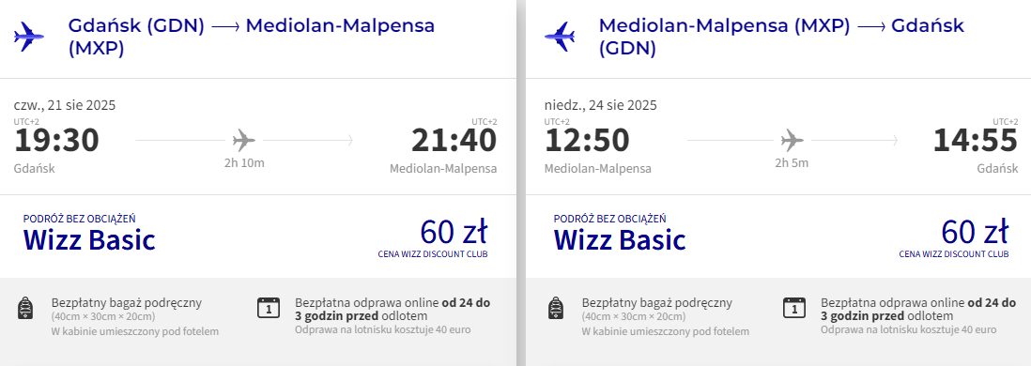Select the Wizz Basic fare for the outbound flight
The height and width of the screenshot is (366, 1031).
click(x=89, y=239)
